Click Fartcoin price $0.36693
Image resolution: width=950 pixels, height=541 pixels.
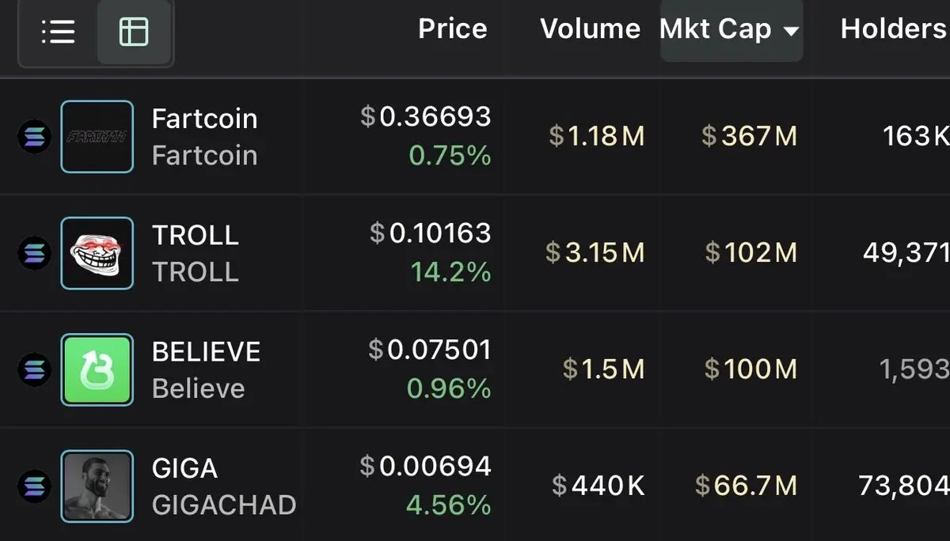point(426,117)
